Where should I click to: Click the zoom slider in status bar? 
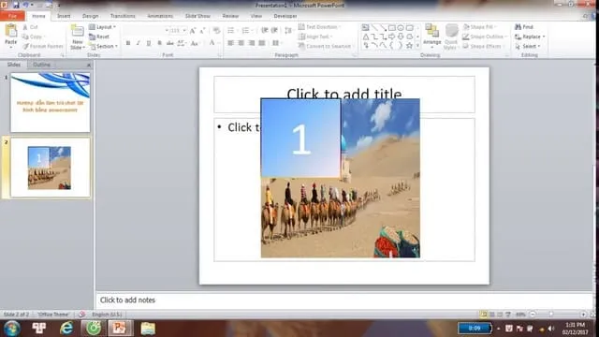[x=550, y=315]
